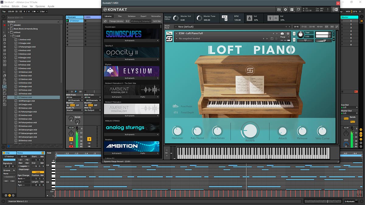The image size is (365, 205).
Task: Toggle track 2 activator button in Ableton mixer
Action: [89, 139]
